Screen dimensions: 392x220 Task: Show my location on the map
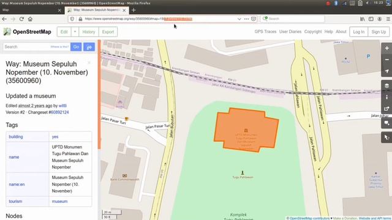point(386,71)
